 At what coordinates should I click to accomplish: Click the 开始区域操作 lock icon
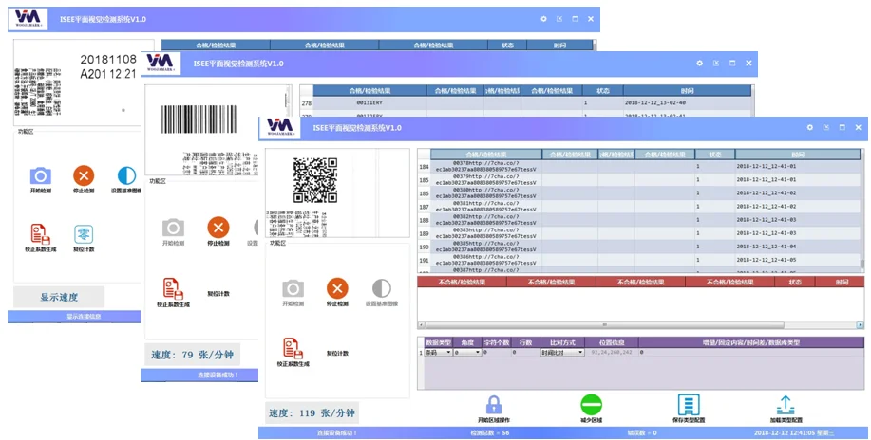493,405
